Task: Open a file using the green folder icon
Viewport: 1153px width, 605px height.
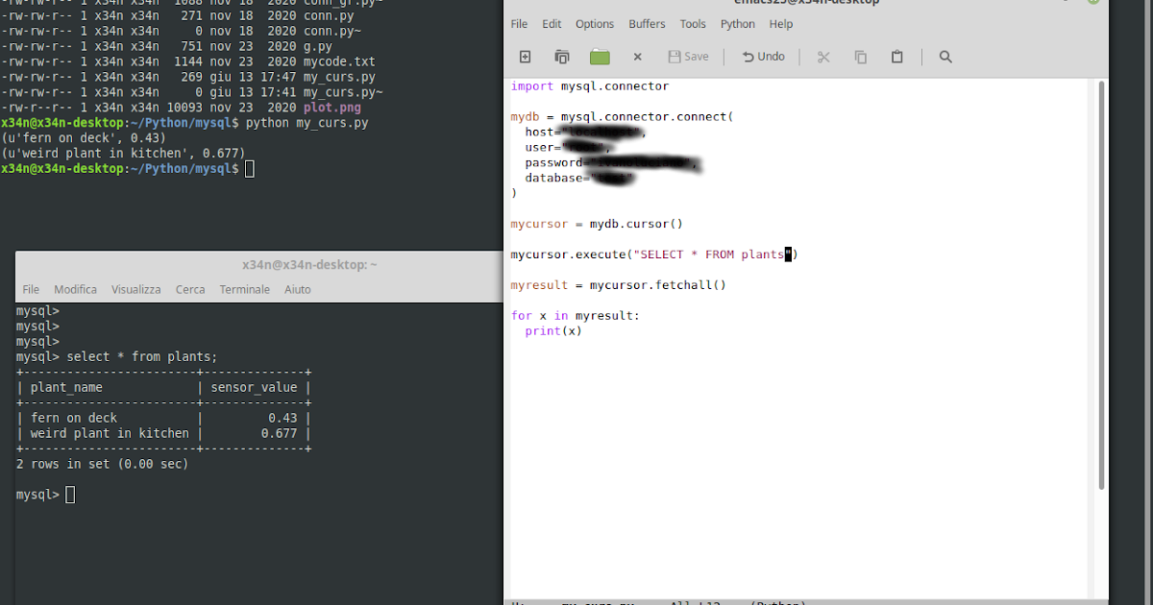Action: click(x=600, y=57)
